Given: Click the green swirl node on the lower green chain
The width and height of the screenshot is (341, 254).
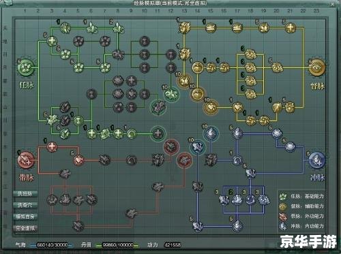Looking at the screenshot, I should [x=131, y=133].
